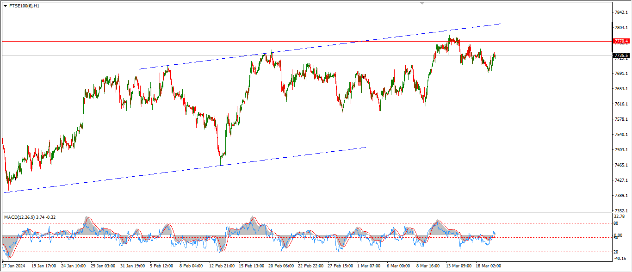The image size is (632, 272).
Task: Click the 32.78 MACD scale value
Action: click(x=620, y=216)
